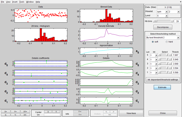Click the X+ zoom in button
Viewport: 182px width, 117px height.
pyautogui.click(x=5, y=111)
